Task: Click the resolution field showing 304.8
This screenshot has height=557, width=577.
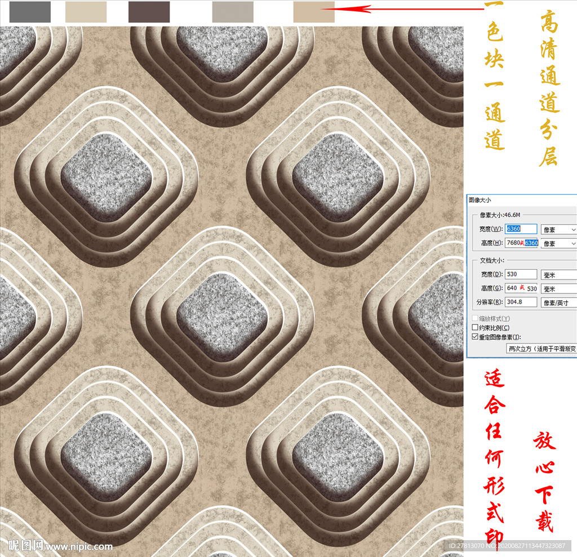Action: click(521, 302)
